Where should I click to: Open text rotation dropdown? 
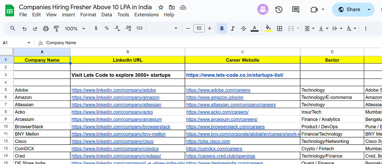[351, 28]
